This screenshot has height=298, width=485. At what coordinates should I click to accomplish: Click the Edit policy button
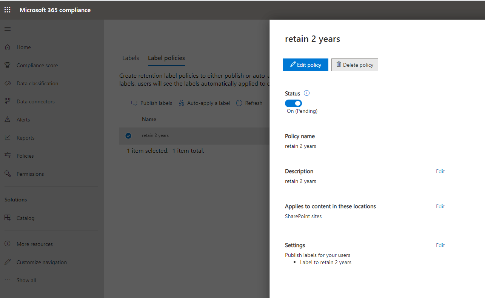[306, 65]
